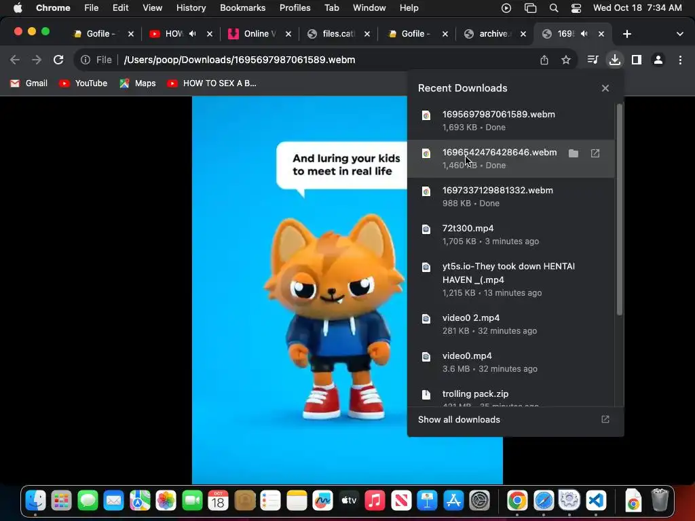The height and width of the screenshot is (521, 695).
Task: Open Safari from the dock
Action: tap(544, 501)
